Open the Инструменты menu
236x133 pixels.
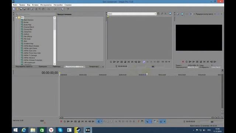46,5
